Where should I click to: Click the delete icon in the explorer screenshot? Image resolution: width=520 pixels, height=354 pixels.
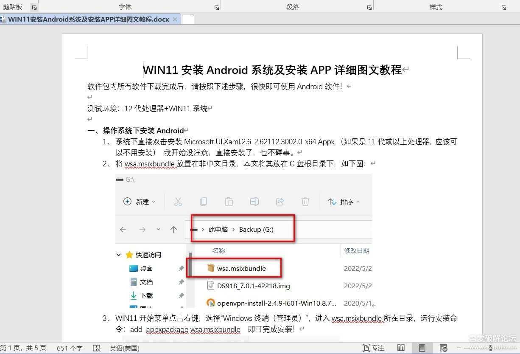click(x=305, y=202)
